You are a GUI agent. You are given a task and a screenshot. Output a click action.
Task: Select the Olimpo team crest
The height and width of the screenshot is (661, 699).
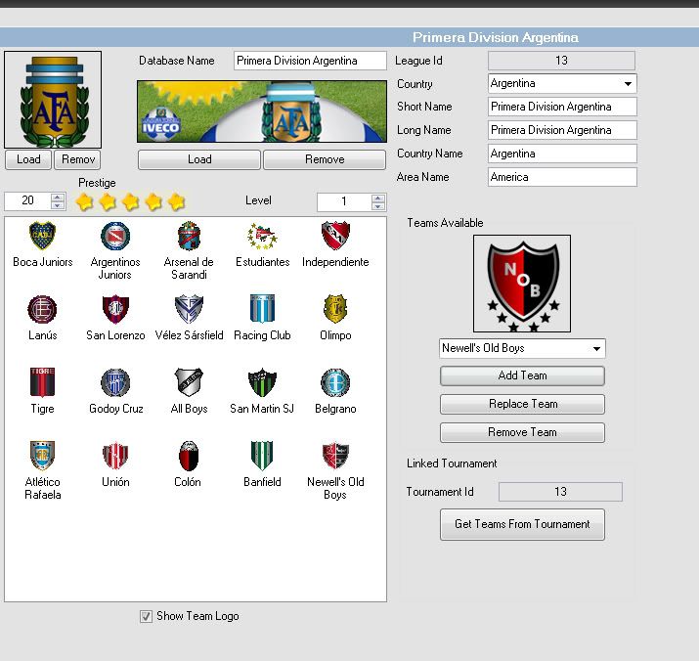(x=335, y=309)
